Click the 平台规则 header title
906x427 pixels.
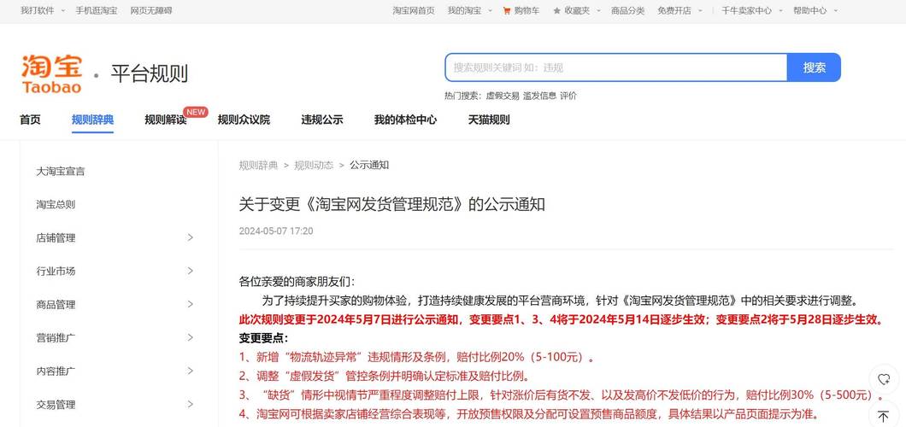149,73
